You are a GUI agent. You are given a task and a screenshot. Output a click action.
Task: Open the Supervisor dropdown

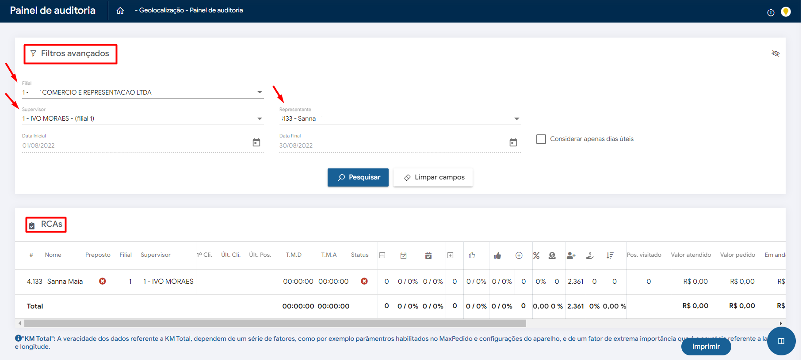(260, 118)
